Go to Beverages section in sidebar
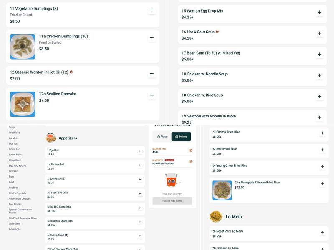 (x=15, y=229)
